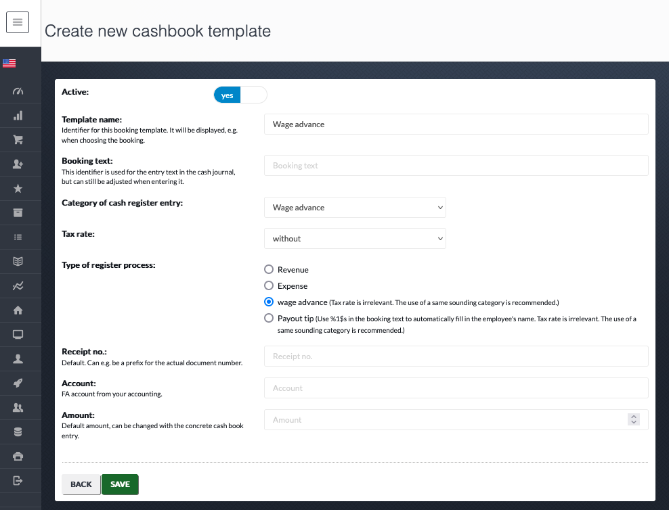
Task: Click the home icon in sidebar
Action: click(18, 310)
